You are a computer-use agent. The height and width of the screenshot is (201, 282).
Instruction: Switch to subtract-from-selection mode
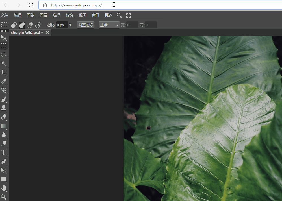pyautogui.click(x=30, y=25)
